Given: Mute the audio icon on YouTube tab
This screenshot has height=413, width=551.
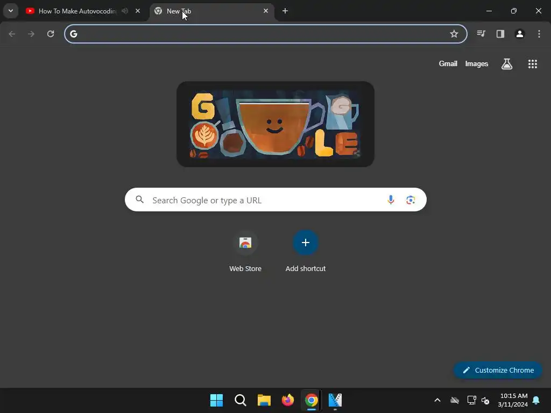Looking at the screenshot, I should (125, 11).
